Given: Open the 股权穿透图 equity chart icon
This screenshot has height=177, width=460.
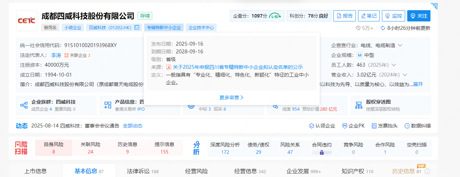Looking at the screenshot, I should tap(359, 105).
